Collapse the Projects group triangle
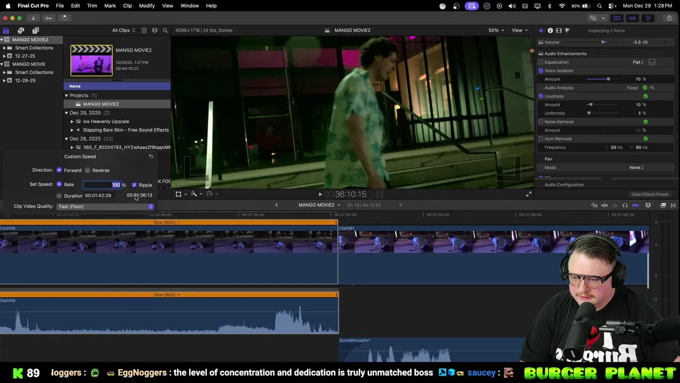This screenshot has height=383, width=680. pyautogui.click(x=66, y=96)
